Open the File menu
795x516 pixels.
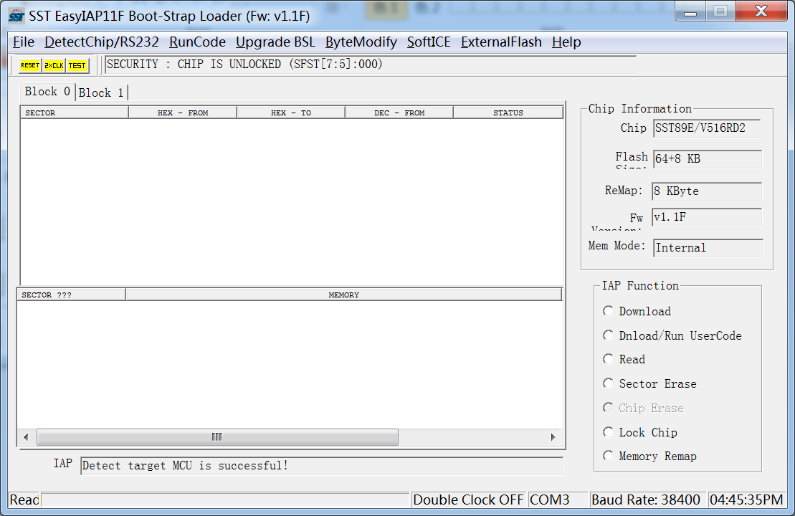24,42
